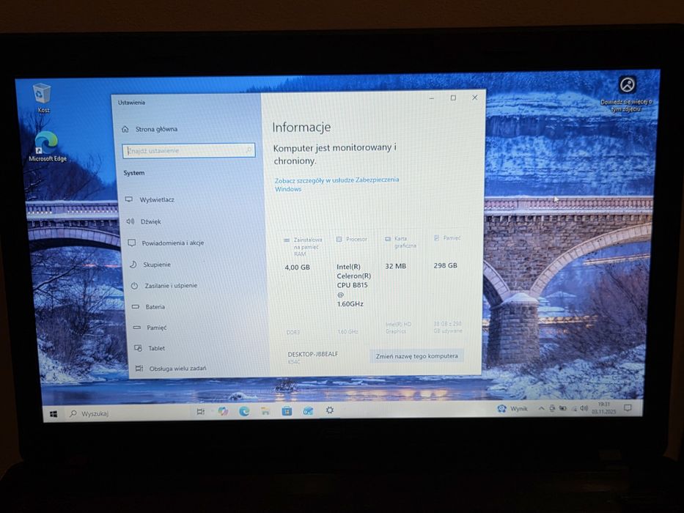
Task: Click the 4,00 GB RAM value
Action: pyautogui.click(x=297, y=267)
